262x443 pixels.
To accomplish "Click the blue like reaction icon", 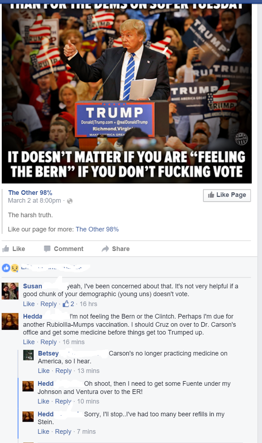I will coord(6,268).
